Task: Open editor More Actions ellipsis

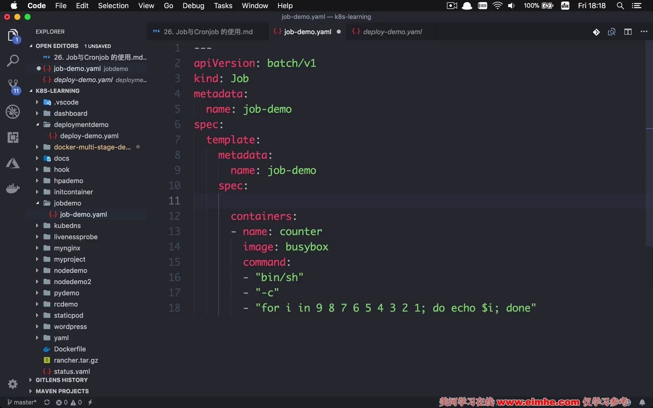Action: click(644, 32)
